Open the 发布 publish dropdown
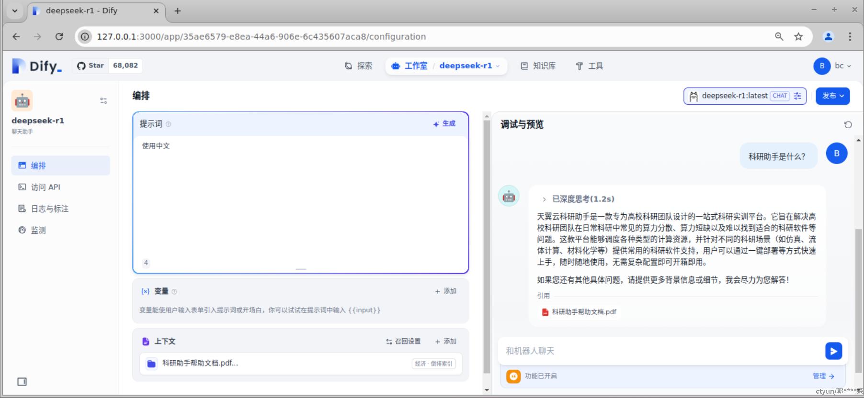Image resolution: width=864 pixels, height=398 pixels. 832,96
